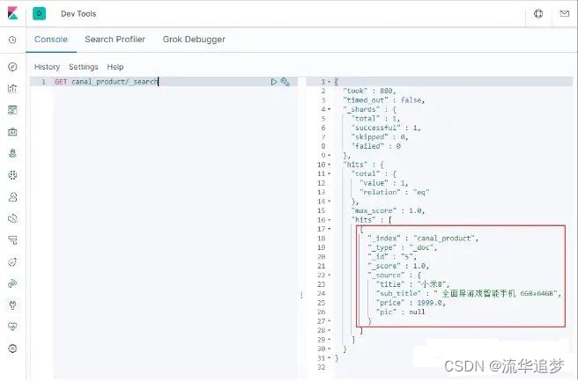Click the Kibana logo home icon
Screen dimensions: 578x382
click(x=12, y=13)
